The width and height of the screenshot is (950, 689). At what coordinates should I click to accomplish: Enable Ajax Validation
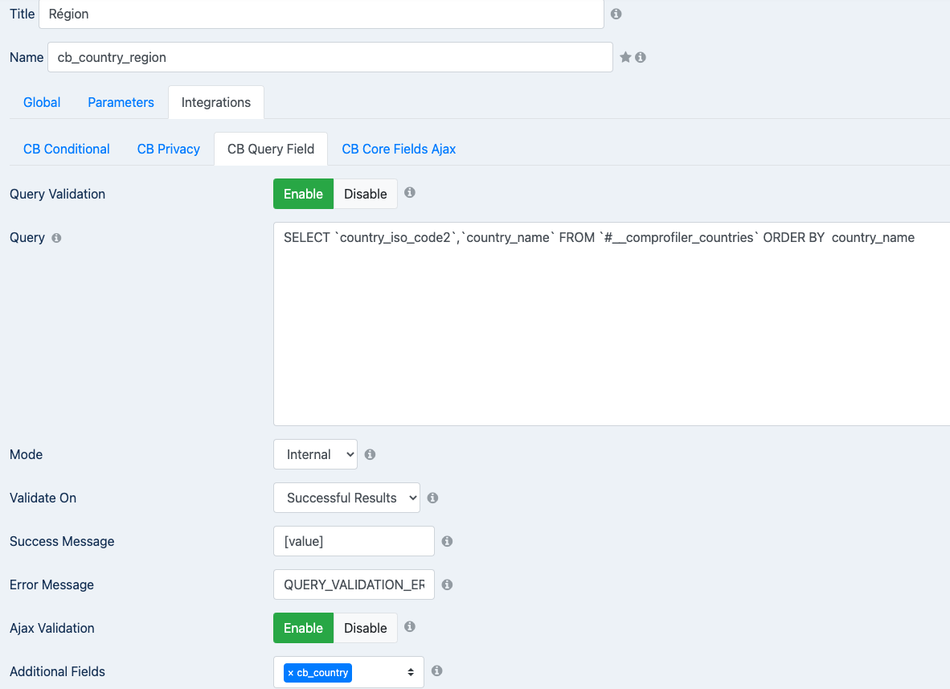tap(304, 628)
